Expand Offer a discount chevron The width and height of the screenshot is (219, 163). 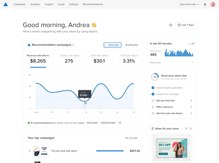tap(191, 107)
